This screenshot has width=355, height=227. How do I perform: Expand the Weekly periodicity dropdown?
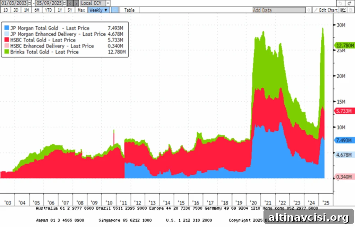pyautogui.click(x=98, y=10)
